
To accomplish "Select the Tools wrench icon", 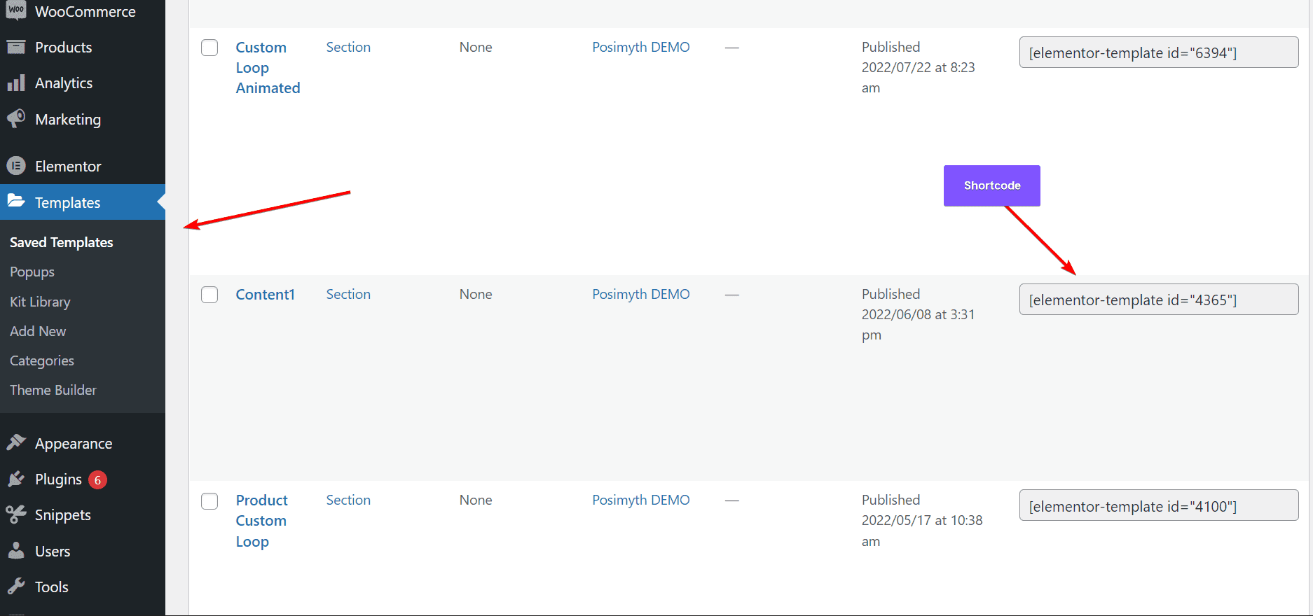I will pos(18,587).
